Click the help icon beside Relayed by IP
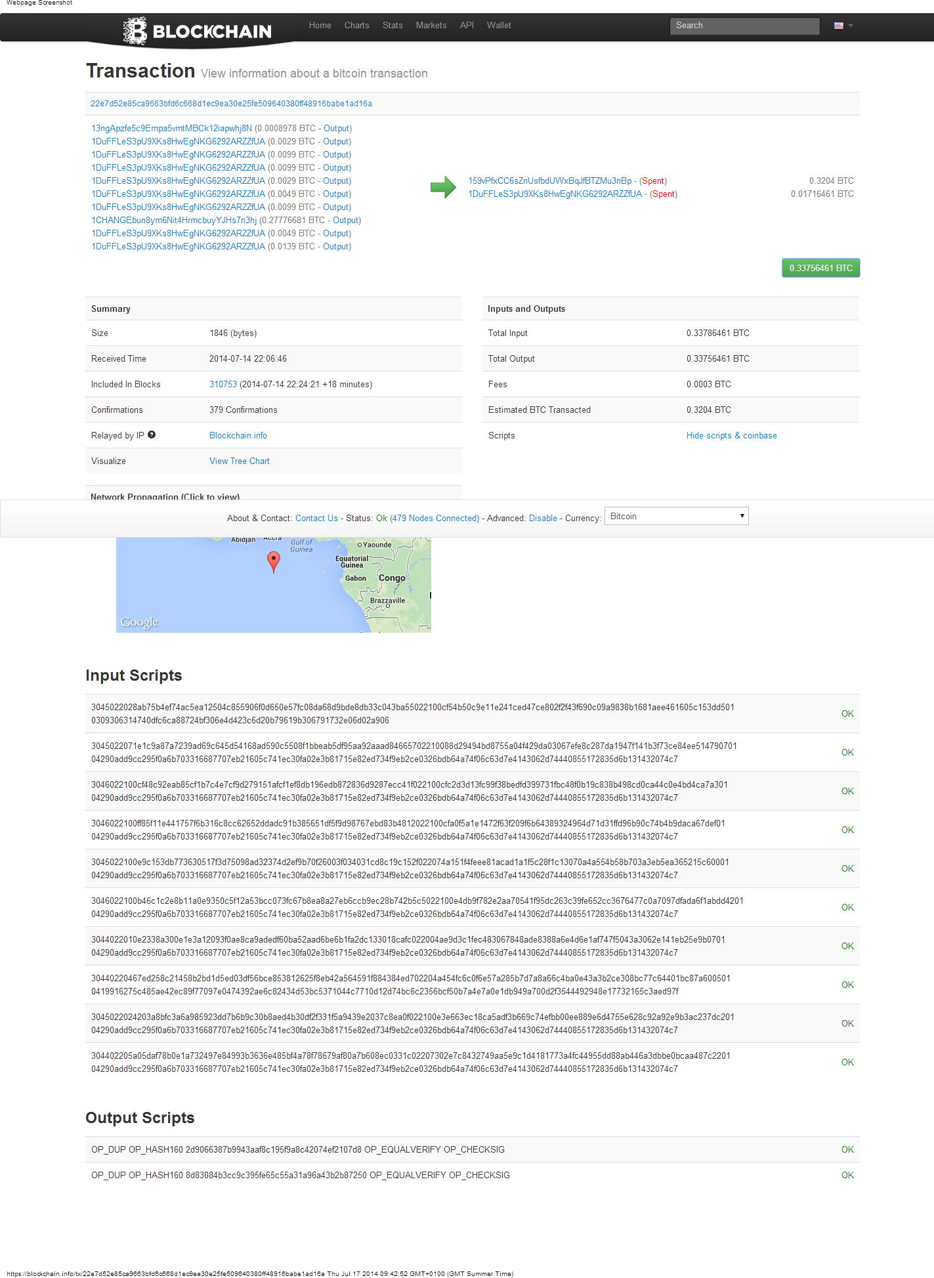 152,435
